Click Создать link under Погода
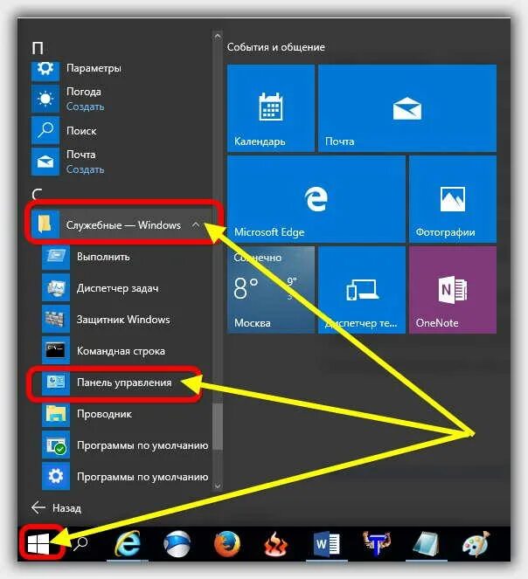The width and height of the screenshot is (528, 579). (86, 107)
